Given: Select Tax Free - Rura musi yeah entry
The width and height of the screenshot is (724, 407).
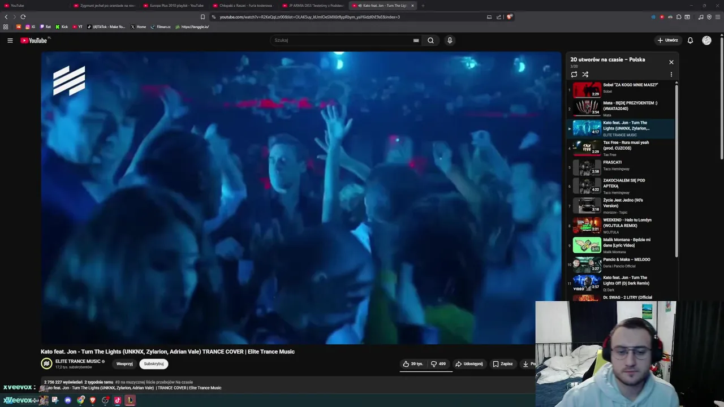Looking at the screenshot, I should [621, 148].
